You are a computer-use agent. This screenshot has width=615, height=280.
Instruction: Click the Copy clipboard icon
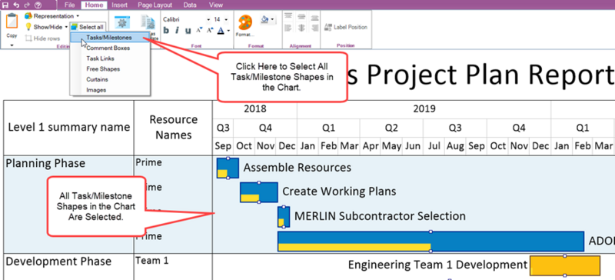pos(12,22)
